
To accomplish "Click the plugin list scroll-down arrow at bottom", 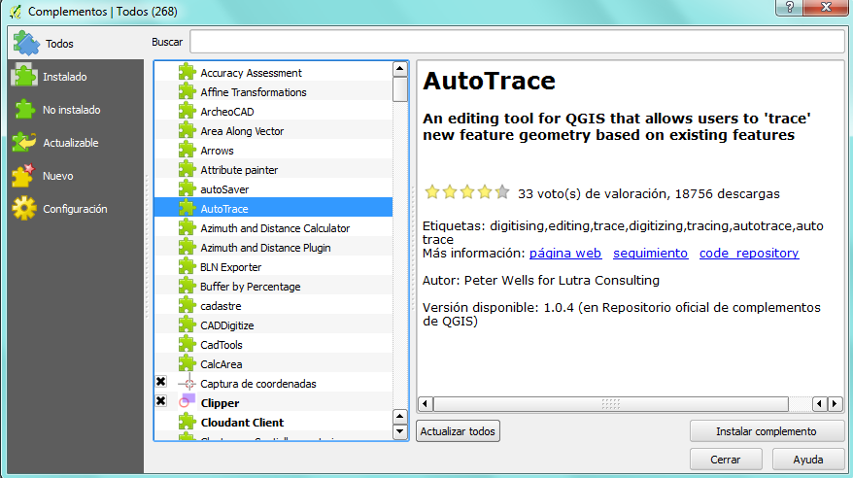I will (x=400, y=432).
